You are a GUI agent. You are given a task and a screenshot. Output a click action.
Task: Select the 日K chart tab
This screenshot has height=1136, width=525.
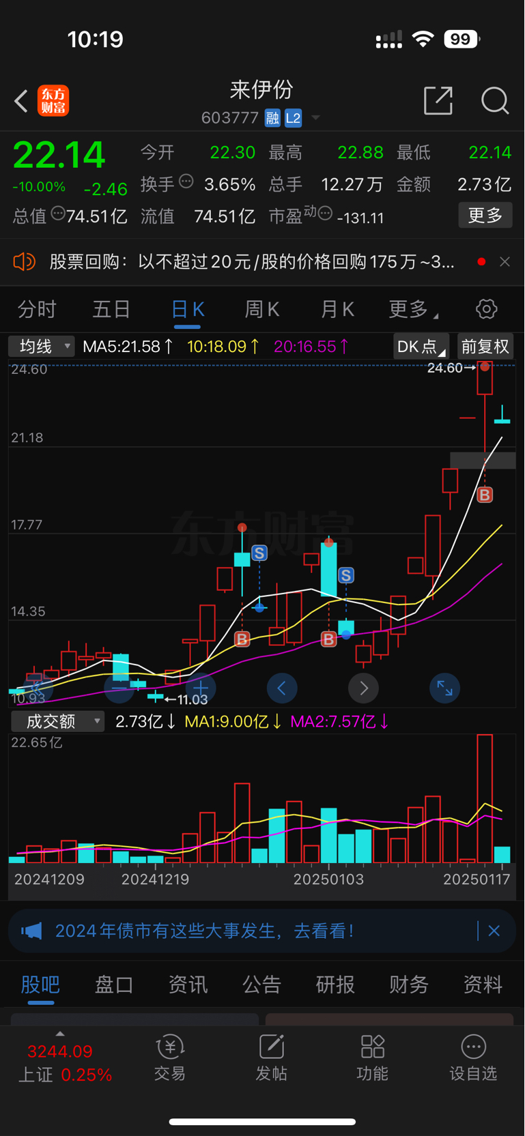(187, 310)
